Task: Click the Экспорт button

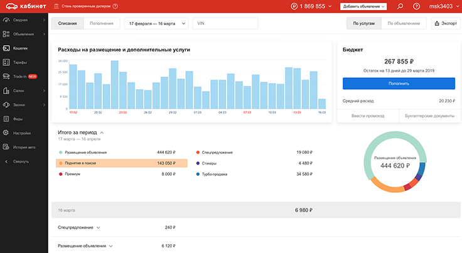Action: 446,23
